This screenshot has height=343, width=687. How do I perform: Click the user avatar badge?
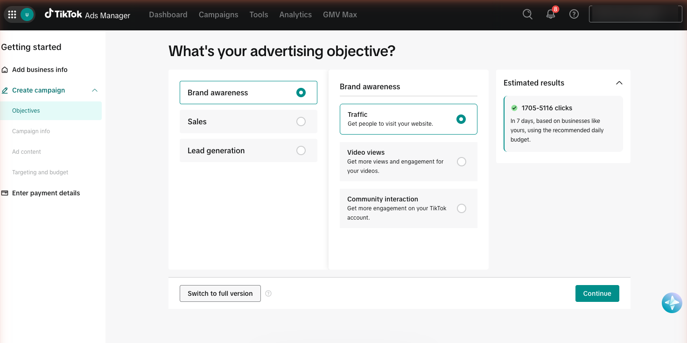[27, 14]
